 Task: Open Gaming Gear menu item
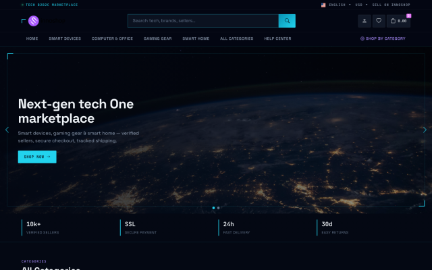coord(157,38)
